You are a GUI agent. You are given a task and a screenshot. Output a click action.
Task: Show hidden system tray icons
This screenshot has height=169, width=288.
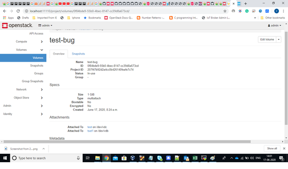pyautogui.click(x=232, y=158)
